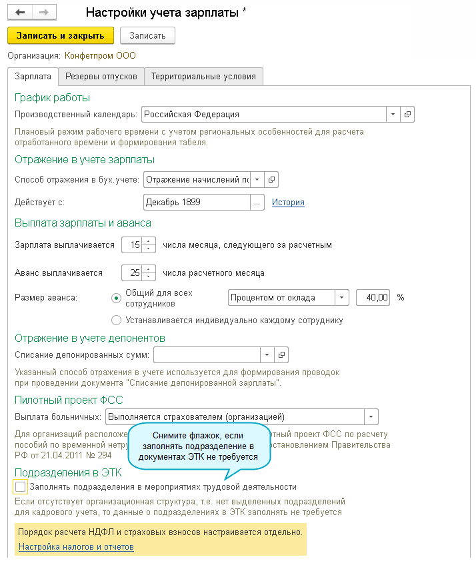Viewport: 476px width, 563px height.
Task: Switch to the Резервы отпусков tab
Action: [101, 77]
